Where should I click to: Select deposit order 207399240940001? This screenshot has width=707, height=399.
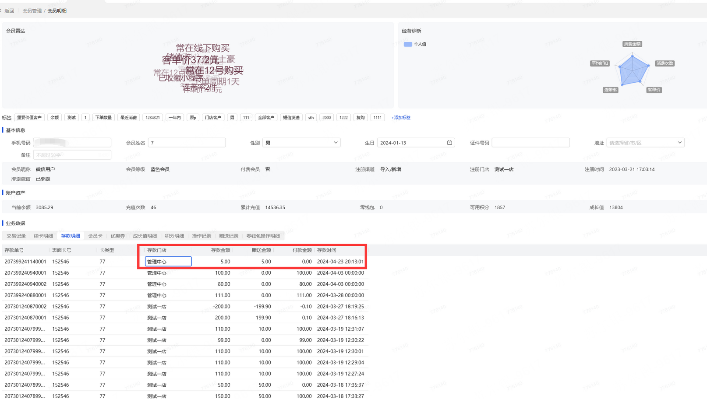coord(25,273)
